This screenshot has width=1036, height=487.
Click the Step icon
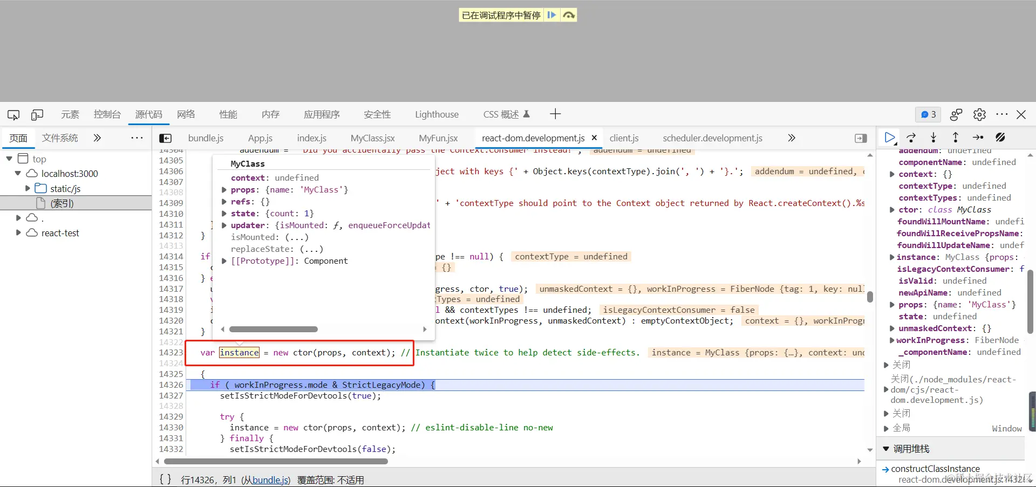[x=978, y=138]
